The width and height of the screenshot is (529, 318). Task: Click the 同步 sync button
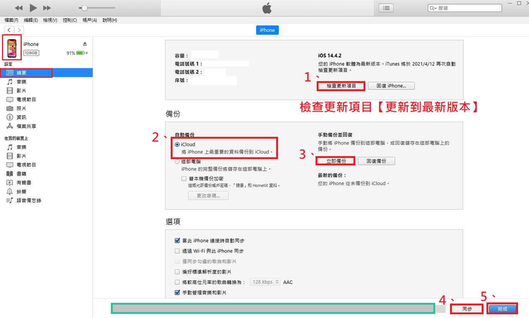(467, 309)
